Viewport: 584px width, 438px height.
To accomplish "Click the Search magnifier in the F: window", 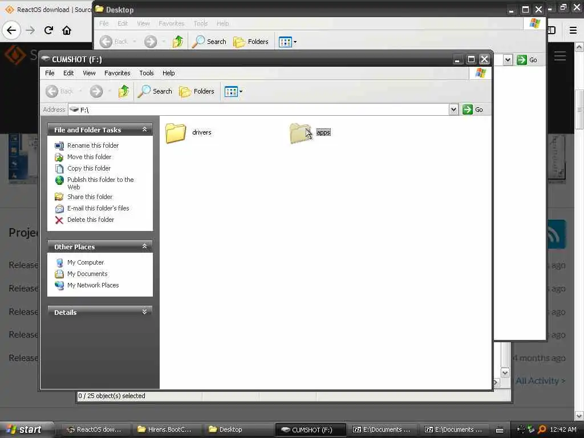I will tap(155, 91).
